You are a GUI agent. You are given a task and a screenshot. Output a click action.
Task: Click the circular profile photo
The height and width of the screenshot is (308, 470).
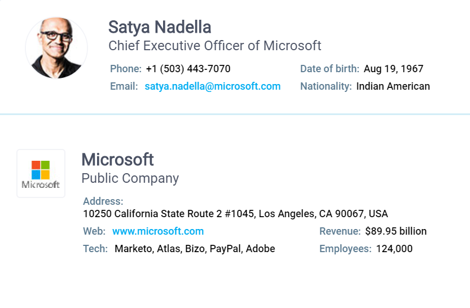[56, 47]
